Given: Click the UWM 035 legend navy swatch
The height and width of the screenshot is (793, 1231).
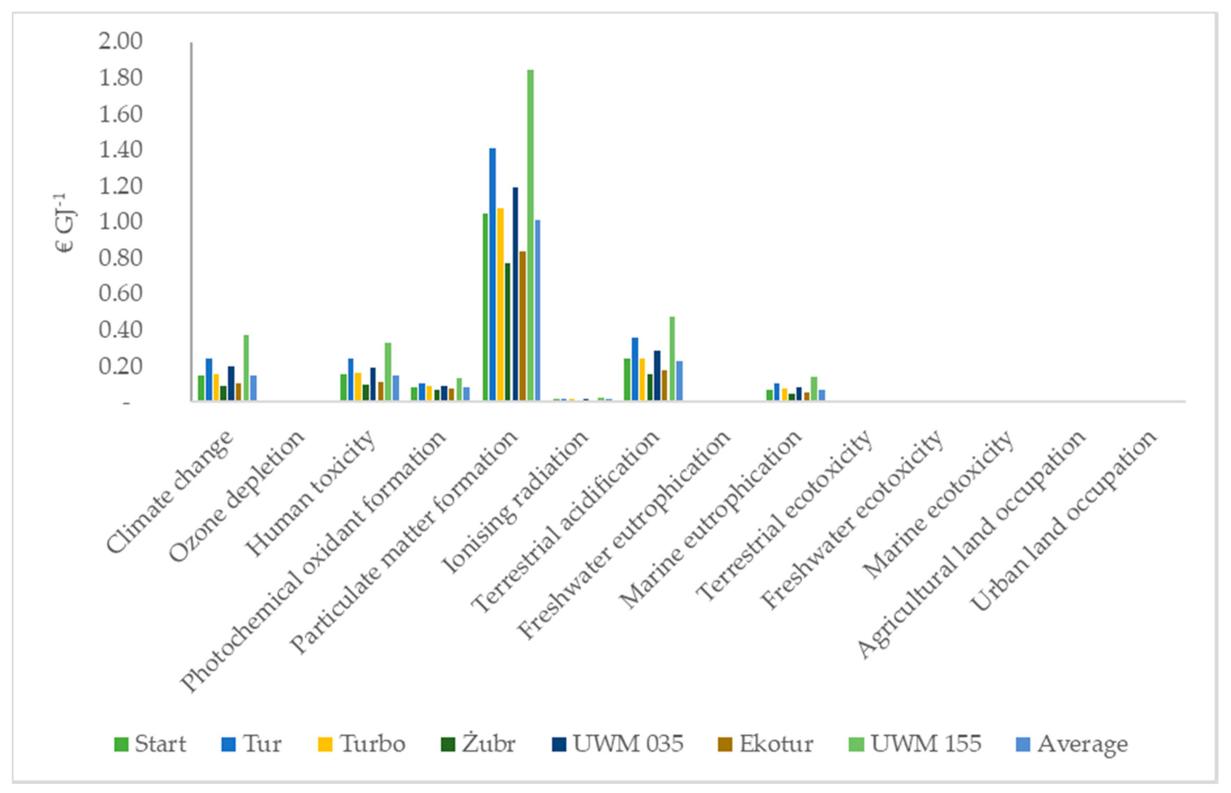Looking at the screenshot, I should tap(559, 744).
